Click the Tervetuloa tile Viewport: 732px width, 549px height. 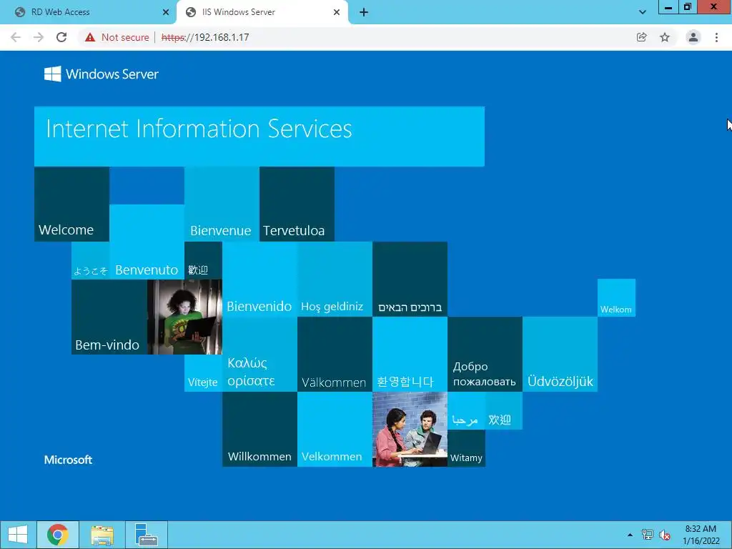coord(297,204)
